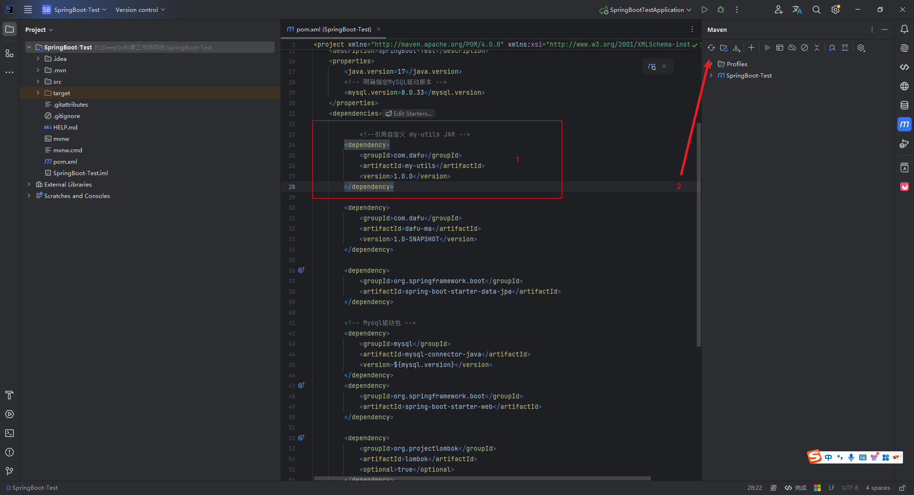Click line separator LF in status bar
This screenshot has height=495, width=914.
pyautogui.click(x=832, y=488)
